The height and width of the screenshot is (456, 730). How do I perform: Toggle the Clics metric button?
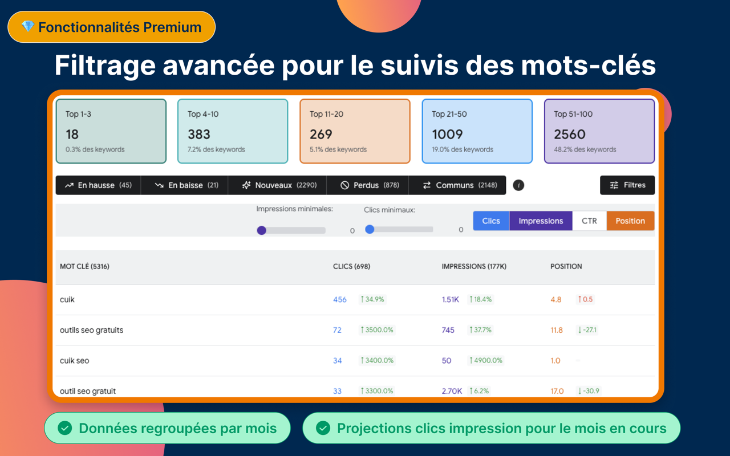(491, 221)
